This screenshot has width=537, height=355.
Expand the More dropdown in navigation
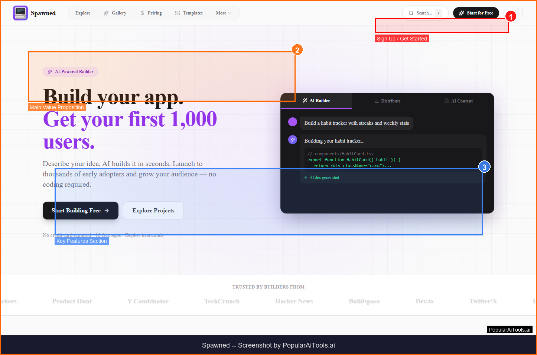click(224, 13)
